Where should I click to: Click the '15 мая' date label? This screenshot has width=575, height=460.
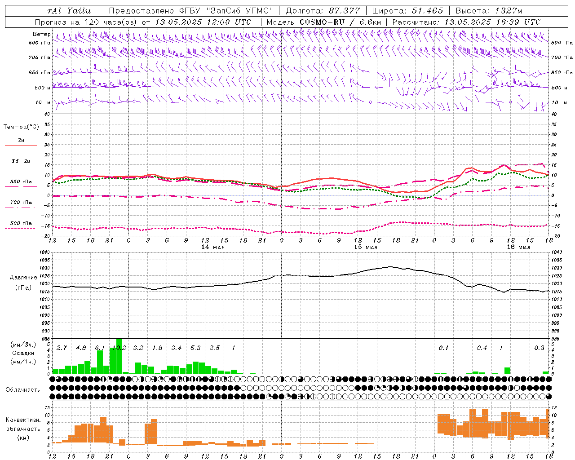point(366,247)
